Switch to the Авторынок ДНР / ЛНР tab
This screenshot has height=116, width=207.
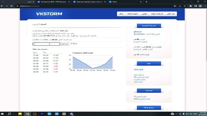click(x=53, y=2)
